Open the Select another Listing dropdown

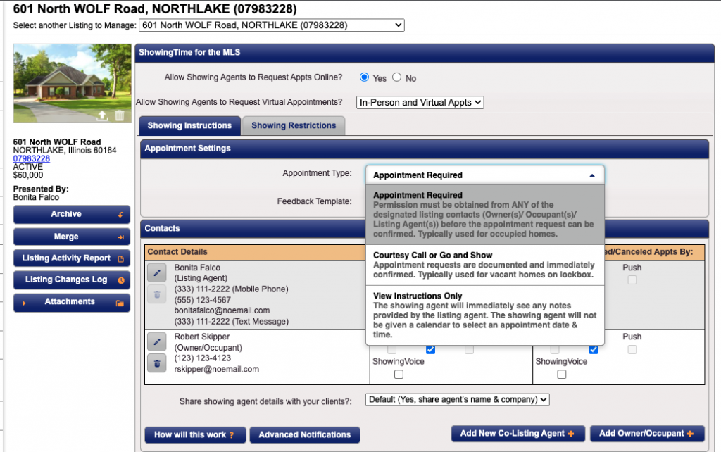pos(272,25)
